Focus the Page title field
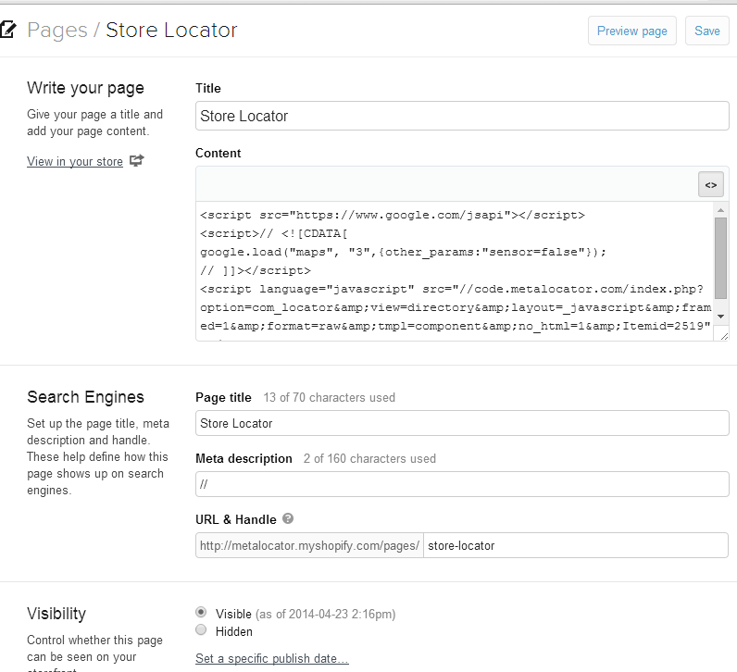Screen dimensions: 737x672 [x=462, y=423]
